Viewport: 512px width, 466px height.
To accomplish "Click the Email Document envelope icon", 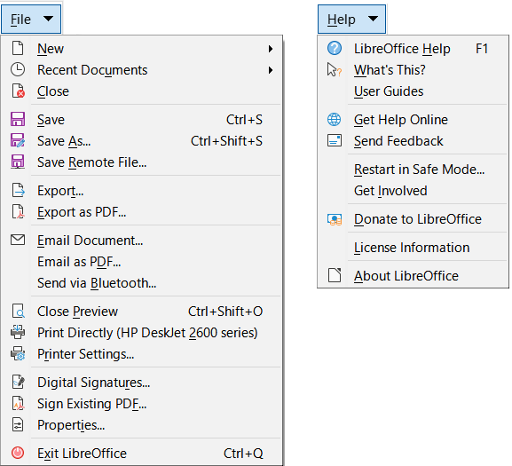I will [18, 240].
